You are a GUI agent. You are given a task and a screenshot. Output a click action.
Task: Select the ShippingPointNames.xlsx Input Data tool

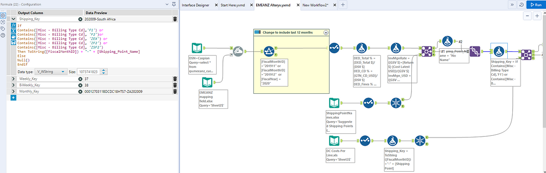[x=334, y=103]
